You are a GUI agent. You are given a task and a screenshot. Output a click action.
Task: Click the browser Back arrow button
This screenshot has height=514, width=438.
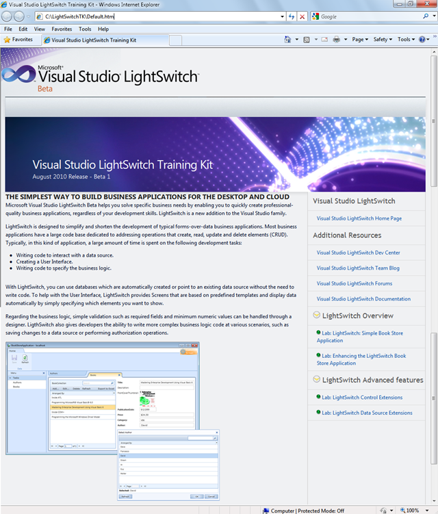(x=7, y=16)
